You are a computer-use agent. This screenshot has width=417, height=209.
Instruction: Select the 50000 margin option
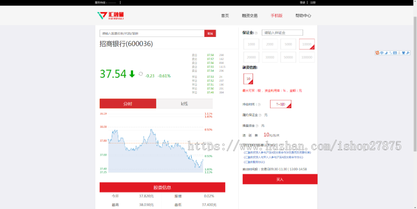(288, 57)
